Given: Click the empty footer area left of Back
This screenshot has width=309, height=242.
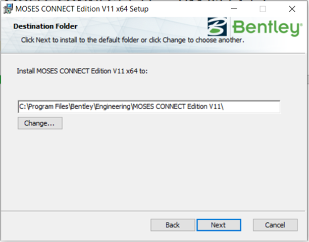Looking at the screenshot, I should (x=76, y=225).
